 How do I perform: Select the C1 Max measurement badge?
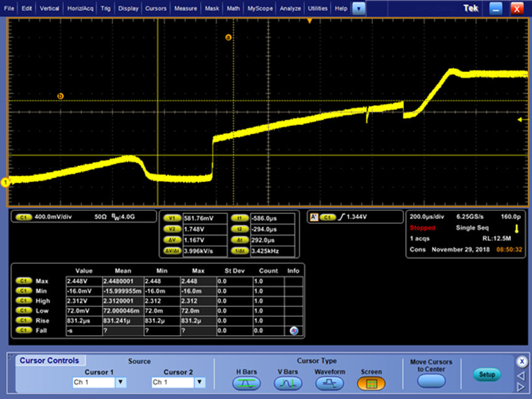pyautogui.click(x=23, y=281)
